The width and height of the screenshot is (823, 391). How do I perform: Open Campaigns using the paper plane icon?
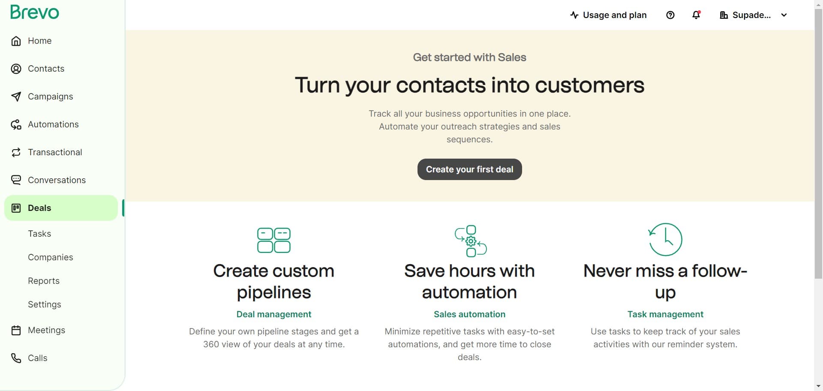(16, 96)
